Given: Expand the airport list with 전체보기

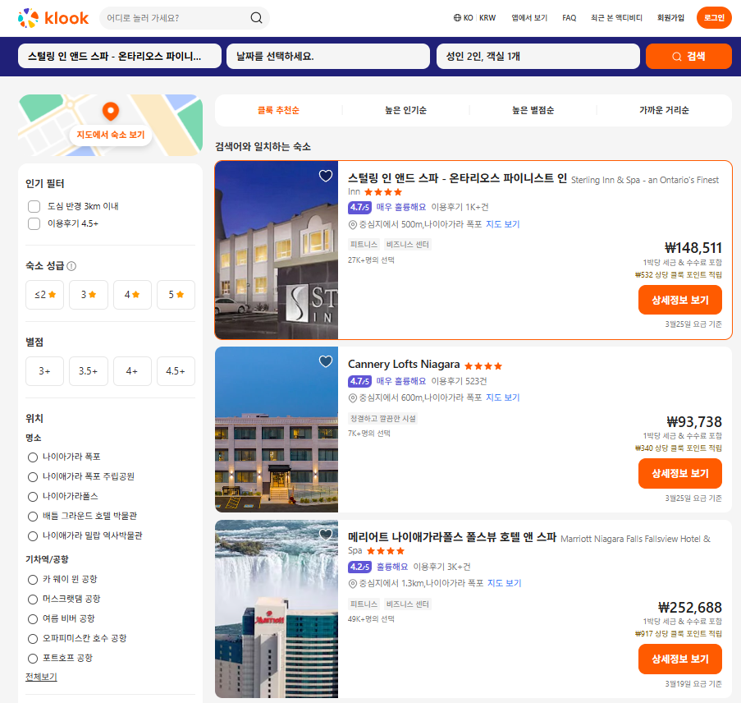Looking at the screenshot, I should [x=41, y=677].
